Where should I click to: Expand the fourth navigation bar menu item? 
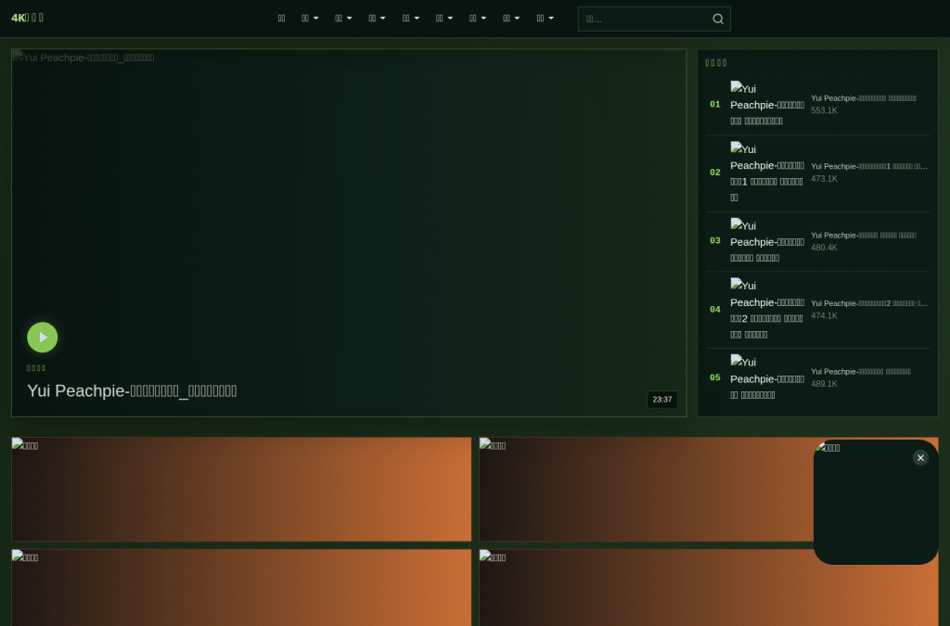click(x=377, y=19)
